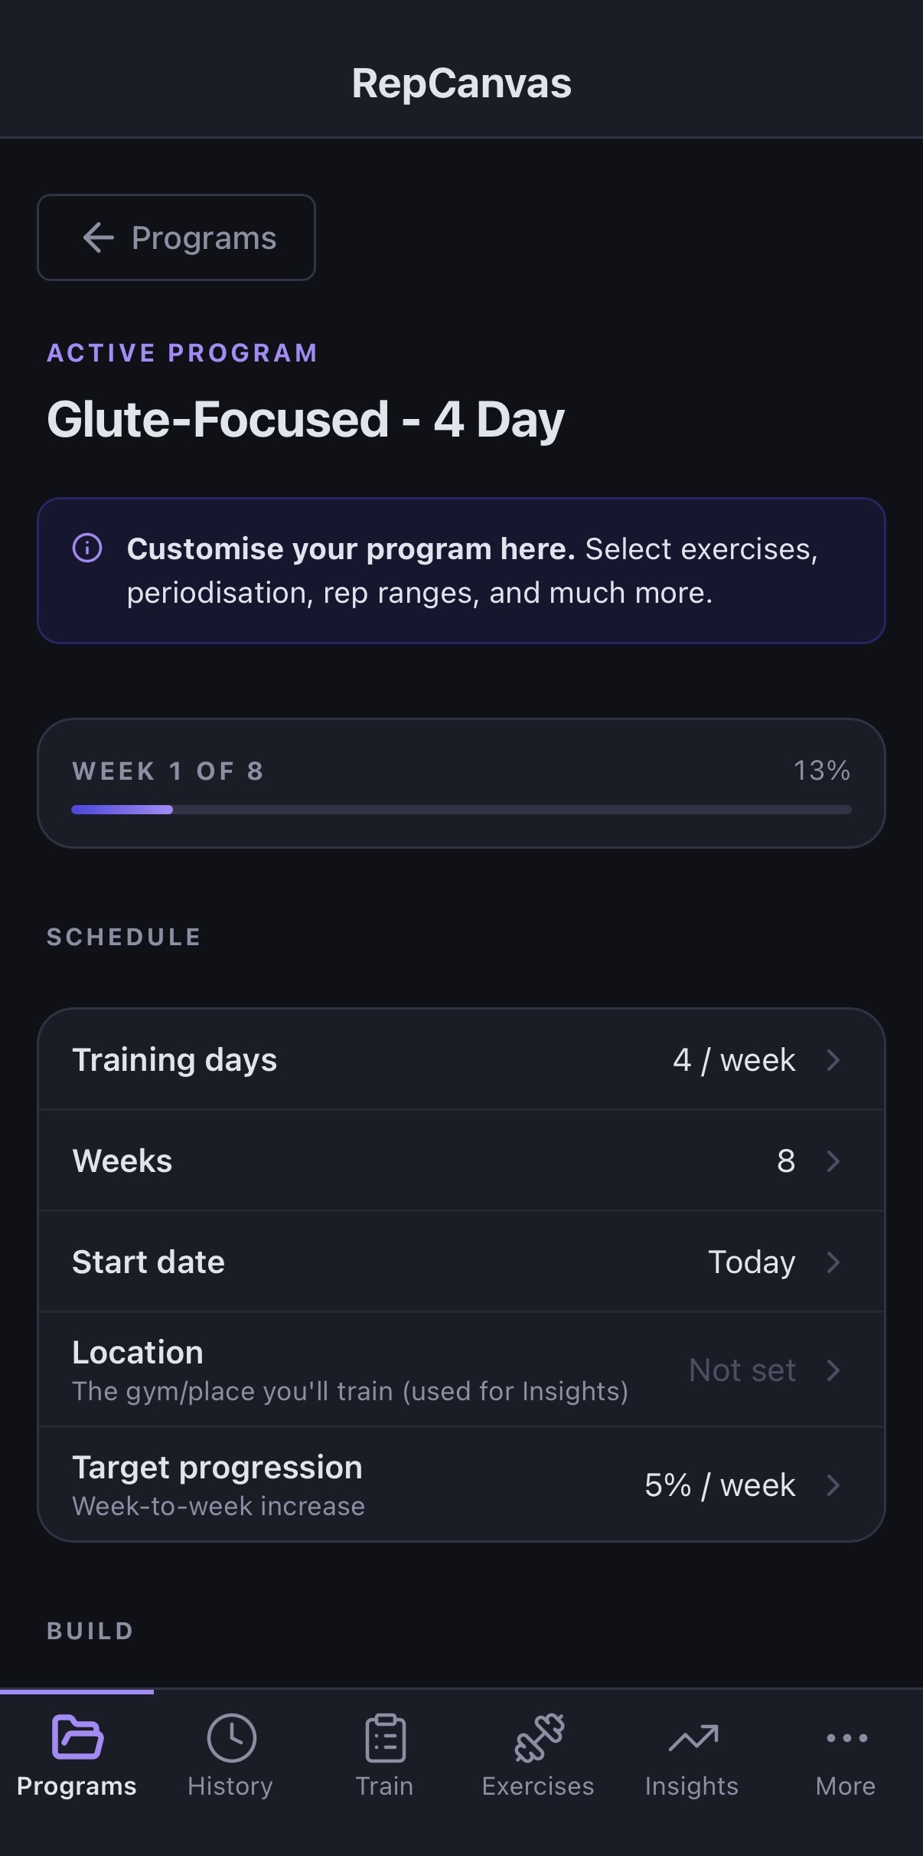Open the Location setting
This screenshot has height=1856, width=923.
[461, 1369]
